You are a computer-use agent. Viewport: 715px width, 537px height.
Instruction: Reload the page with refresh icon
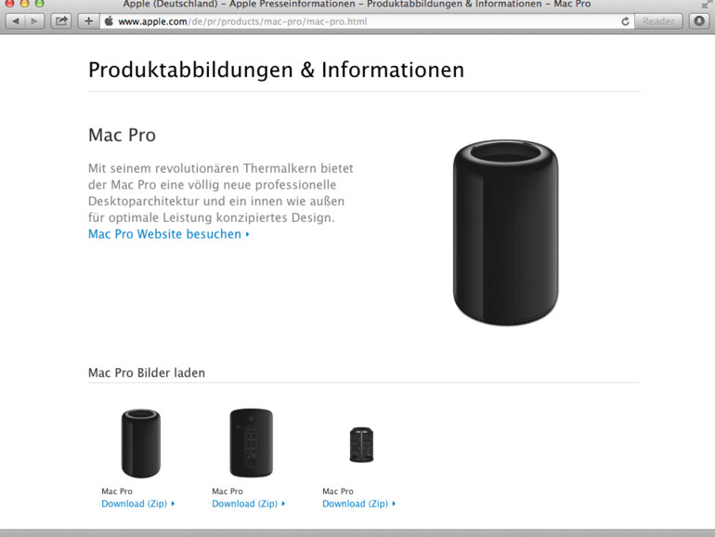625,21
